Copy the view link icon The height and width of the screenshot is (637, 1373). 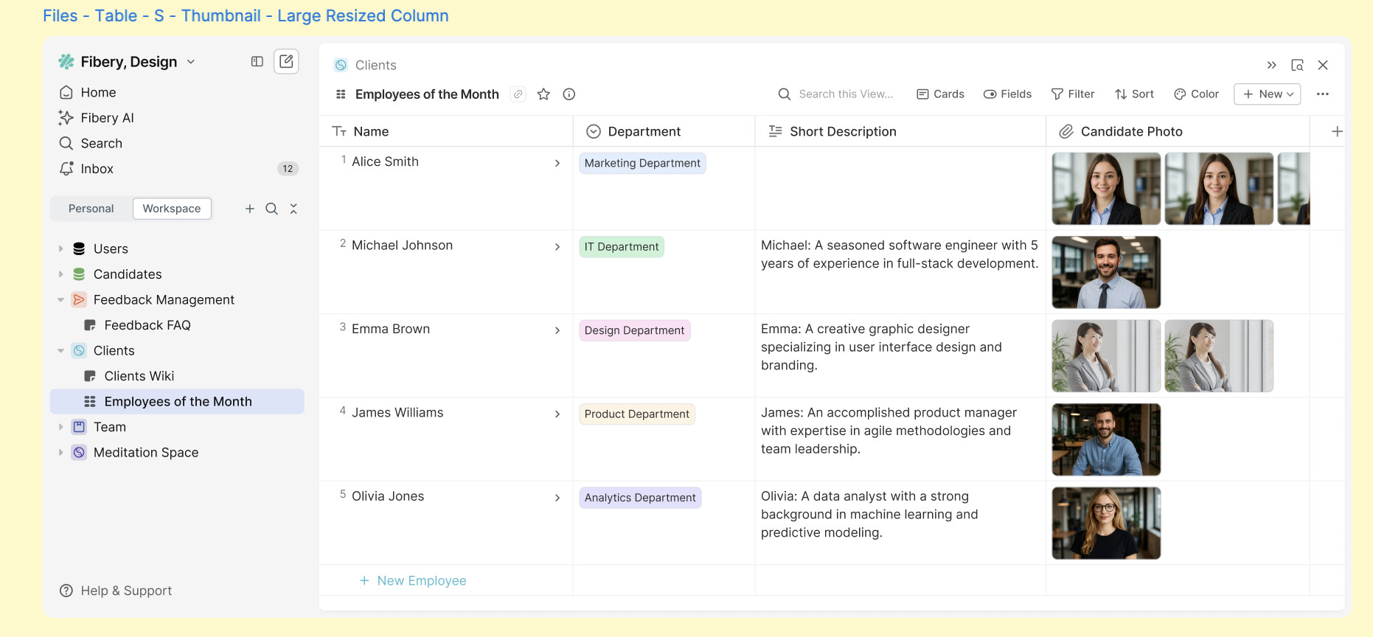(x=518, y=94)
